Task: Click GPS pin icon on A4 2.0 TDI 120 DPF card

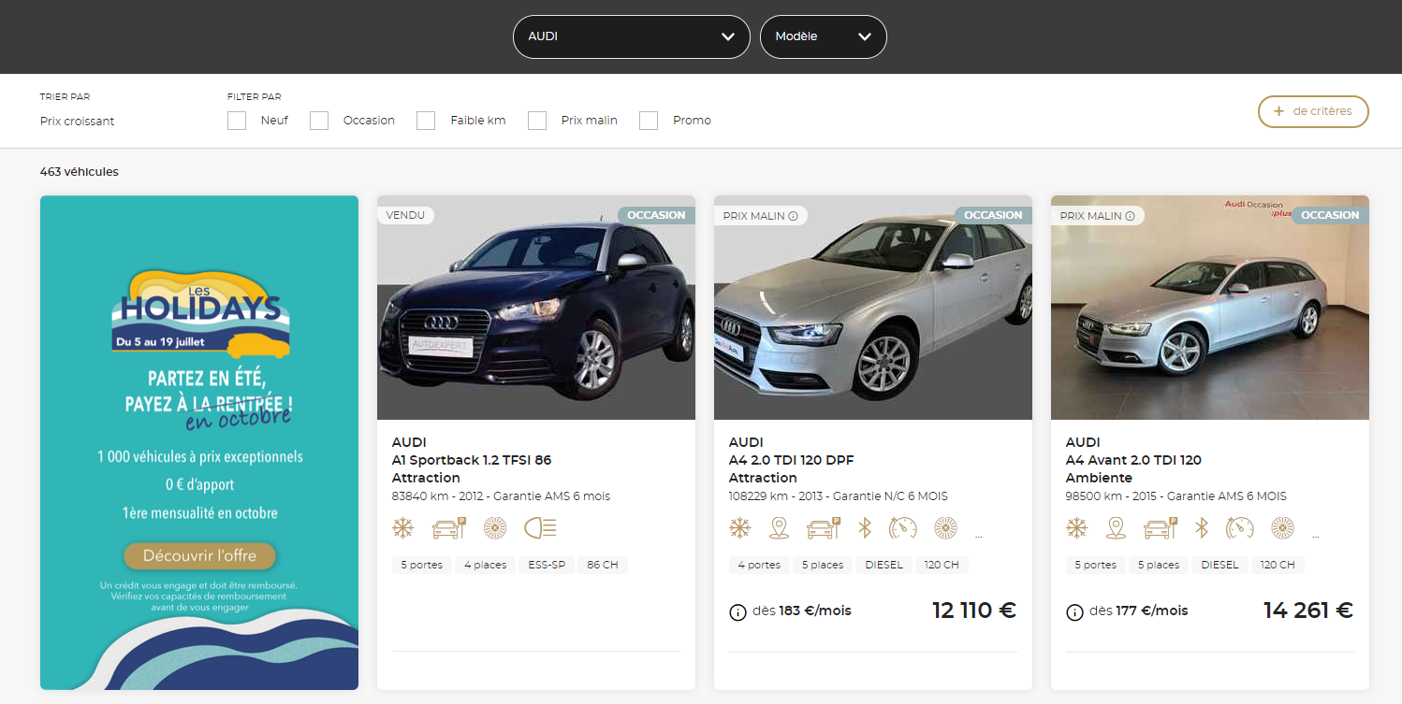Action: coord(779,528)
